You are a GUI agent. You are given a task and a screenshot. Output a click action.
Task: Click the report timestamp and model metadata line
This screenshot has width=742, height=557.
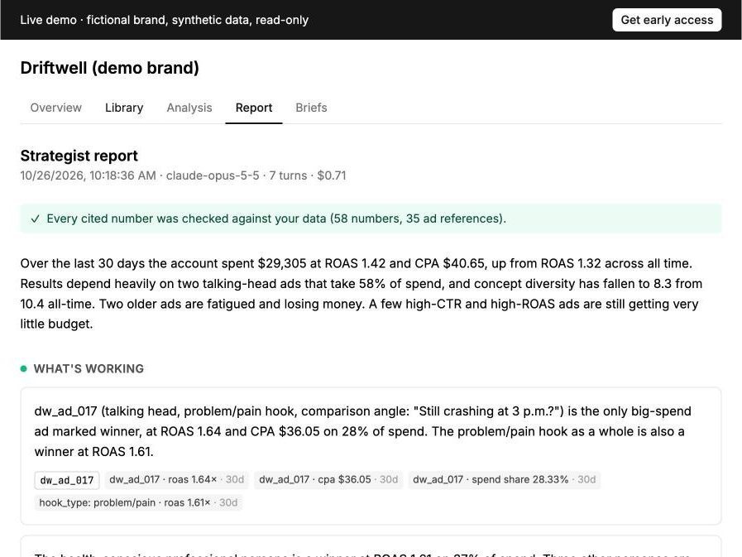pos(183,175)
